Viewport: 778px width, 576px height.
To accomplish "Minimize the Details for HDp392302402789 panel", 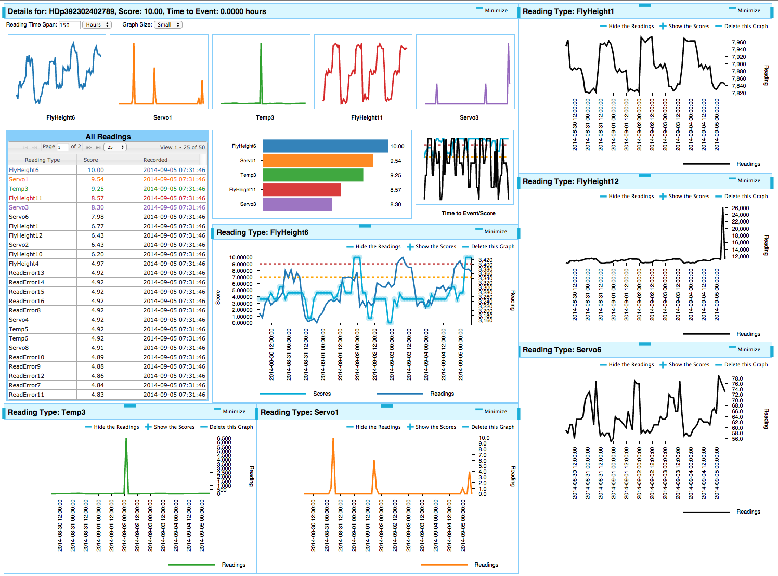I will tap(492, 10).
